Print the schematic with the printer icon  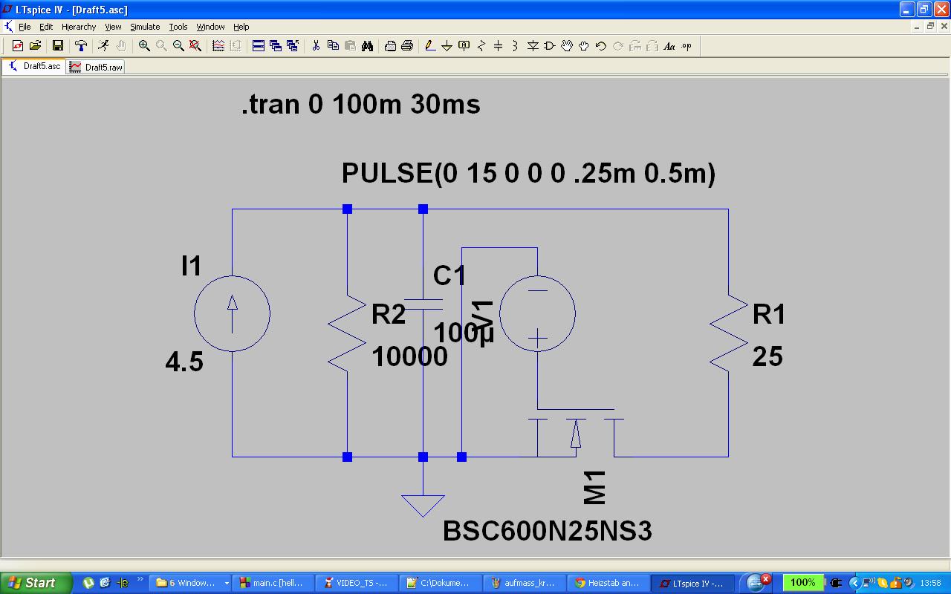point(407,46)
